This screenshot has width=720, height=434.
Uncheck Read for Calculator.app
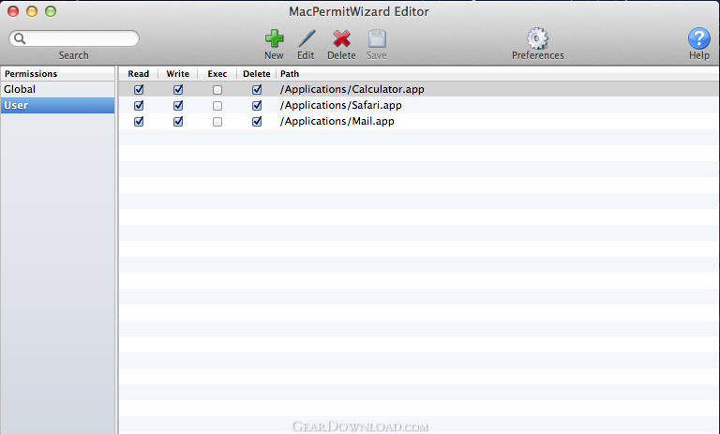click(x=139, y=90)
